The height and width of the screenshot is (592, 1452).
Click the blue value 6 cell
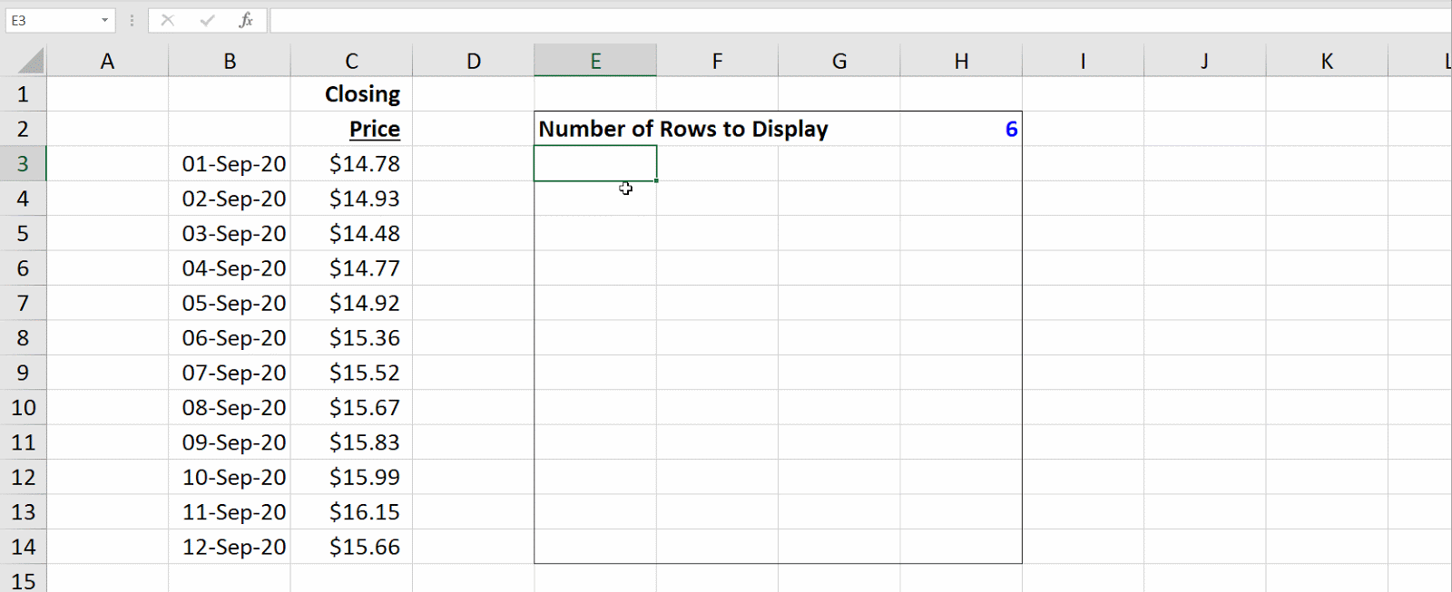[x=961, y=129]
